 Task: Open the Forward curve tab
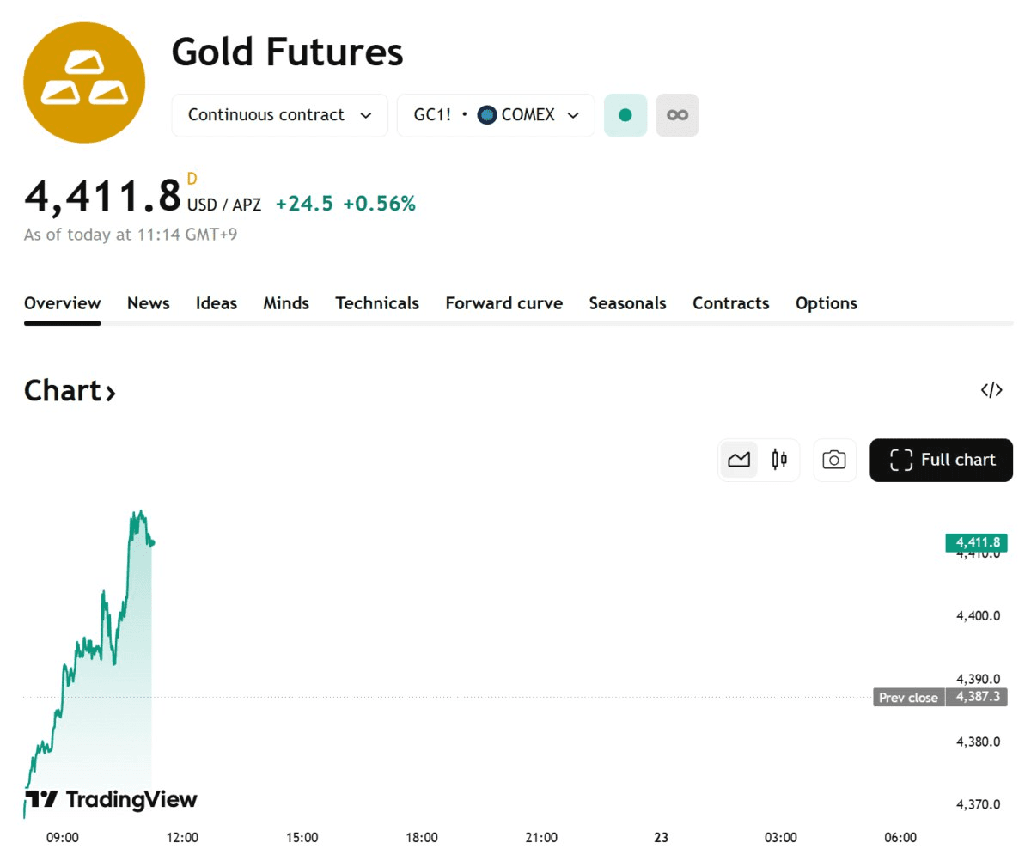(x=503, y=303)
